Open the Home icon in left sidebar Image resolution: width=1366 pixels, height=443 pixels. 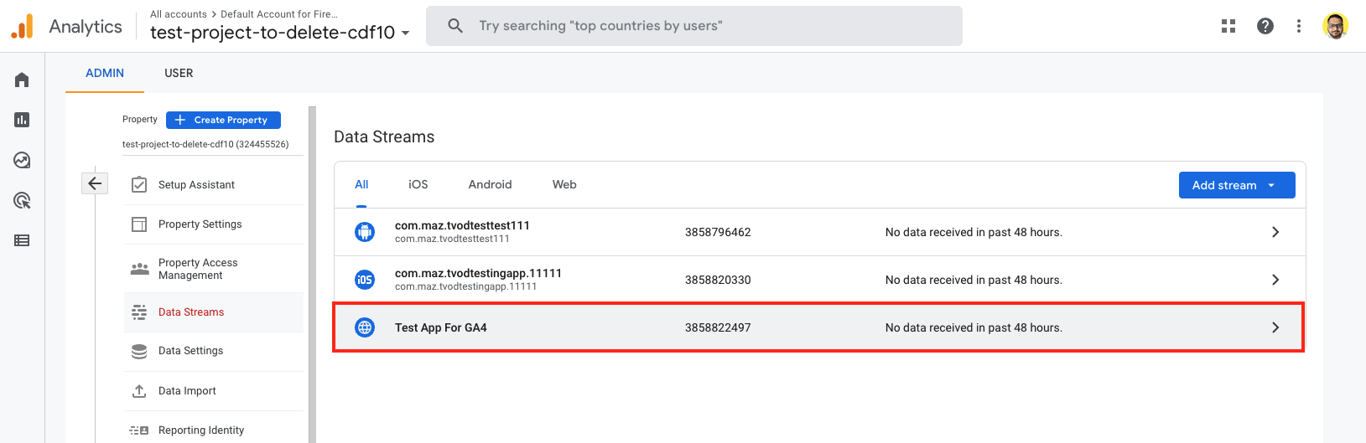pyautogui.click(x=22, y=80)
